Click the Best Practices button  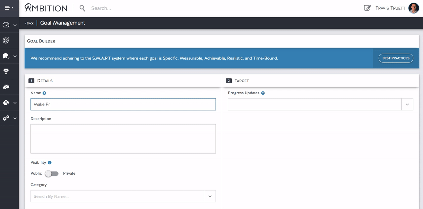[x=396, y=58]
